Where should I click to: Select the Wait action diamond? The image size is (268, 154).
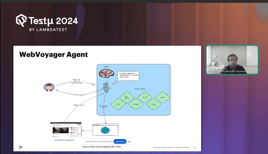click(163, 97)
